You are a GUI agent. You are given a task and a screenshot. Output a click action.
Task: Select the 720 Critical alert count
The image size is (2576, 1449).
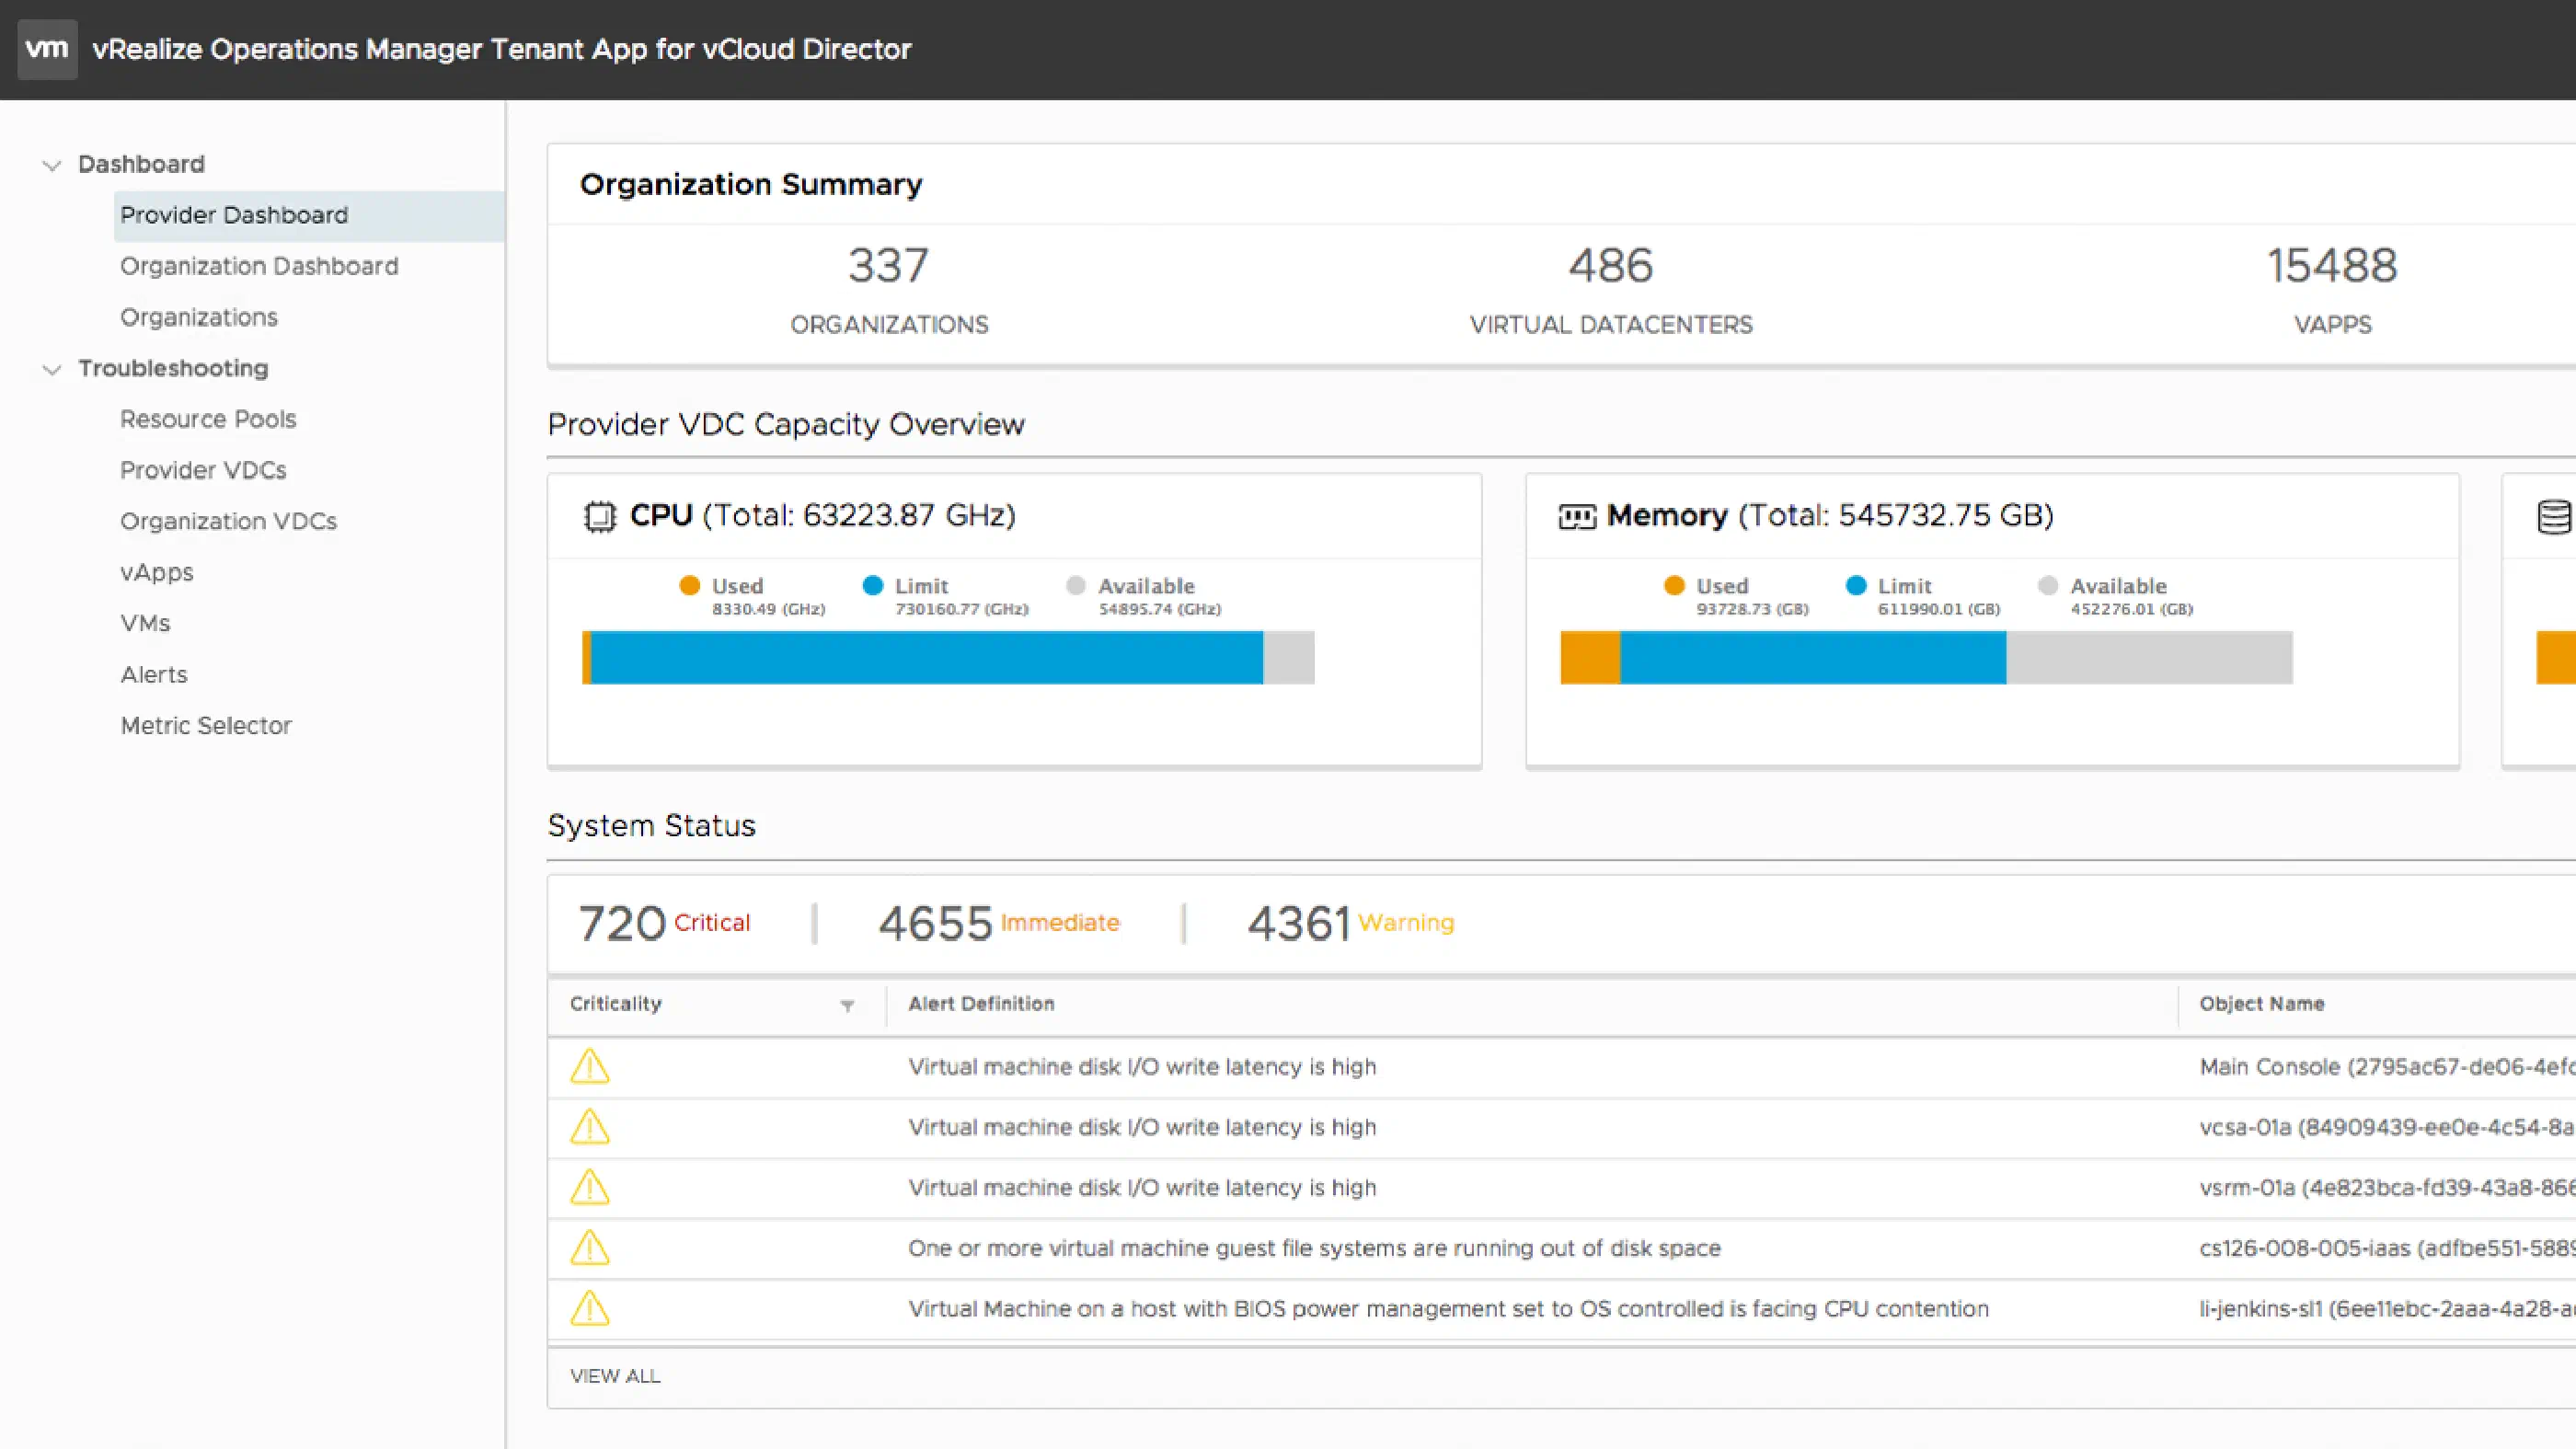pyautogui.click(x=664, y=922)
